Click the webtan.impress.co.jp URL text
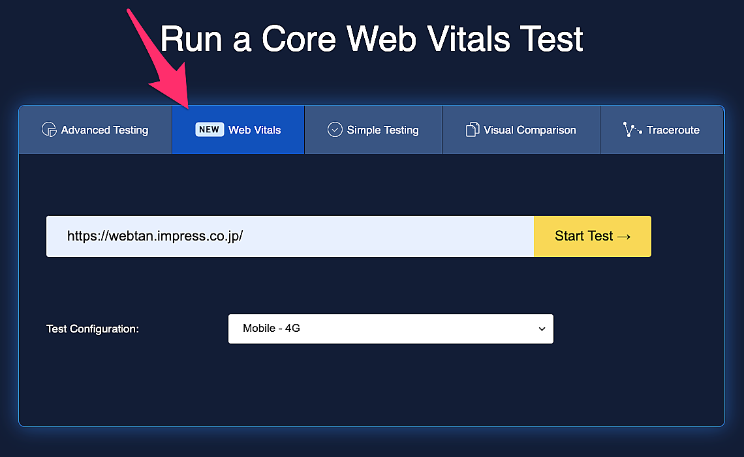Screen dimensions: 744x457 pos(155,236)
